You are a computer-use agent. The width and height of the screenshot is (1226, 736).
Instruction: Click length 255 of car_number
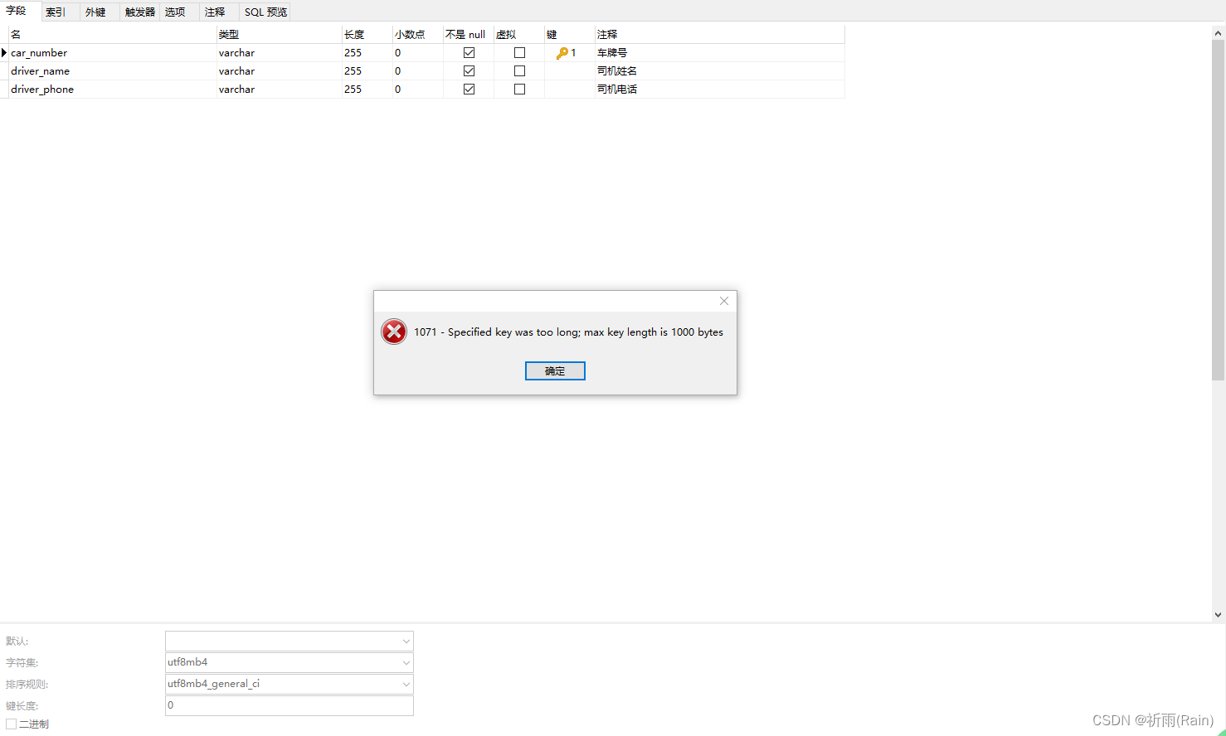point(353,53)
